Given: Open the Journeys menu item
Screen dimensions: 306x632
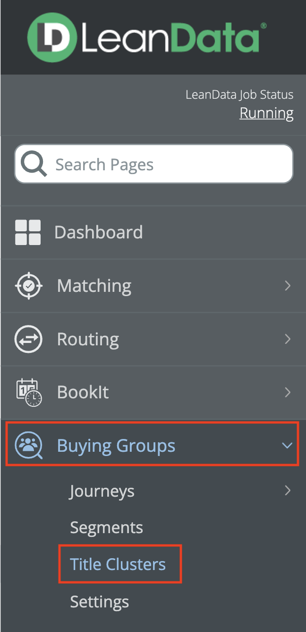Looking at the screenshot, I should click(102, 491).
